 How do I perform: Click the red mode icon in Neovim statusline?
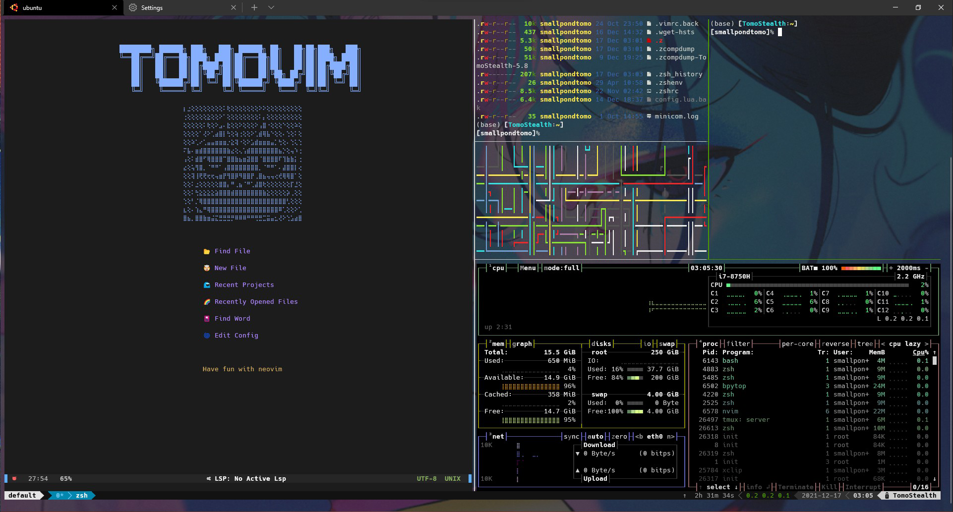[14, 479]
